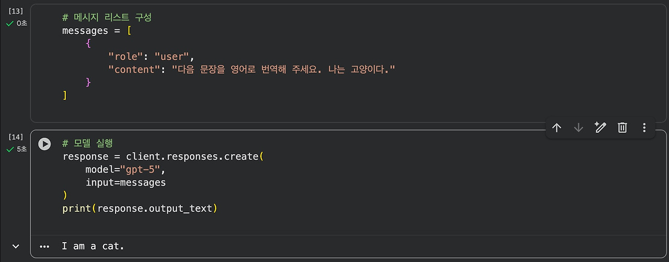Open the output options ellipsis menu
The height and width of the screenshot is (262, 669).
click(44, 246)
